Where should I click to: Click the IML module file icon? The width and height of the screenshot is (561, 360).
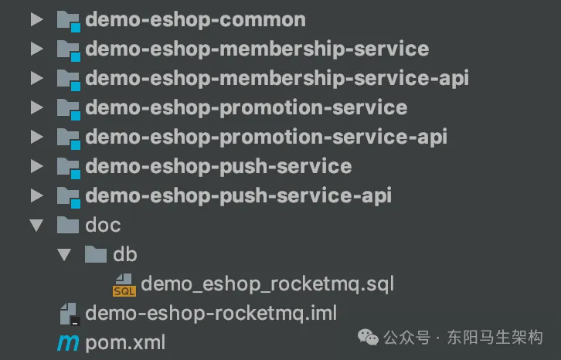(x=69, y=314)
